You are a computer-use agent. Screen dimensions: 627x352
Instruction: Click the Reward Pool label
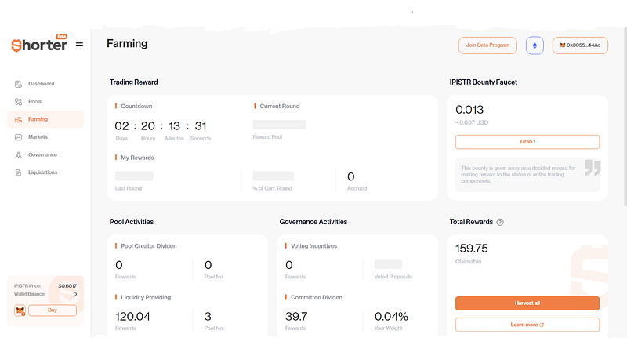click(267, 136)
